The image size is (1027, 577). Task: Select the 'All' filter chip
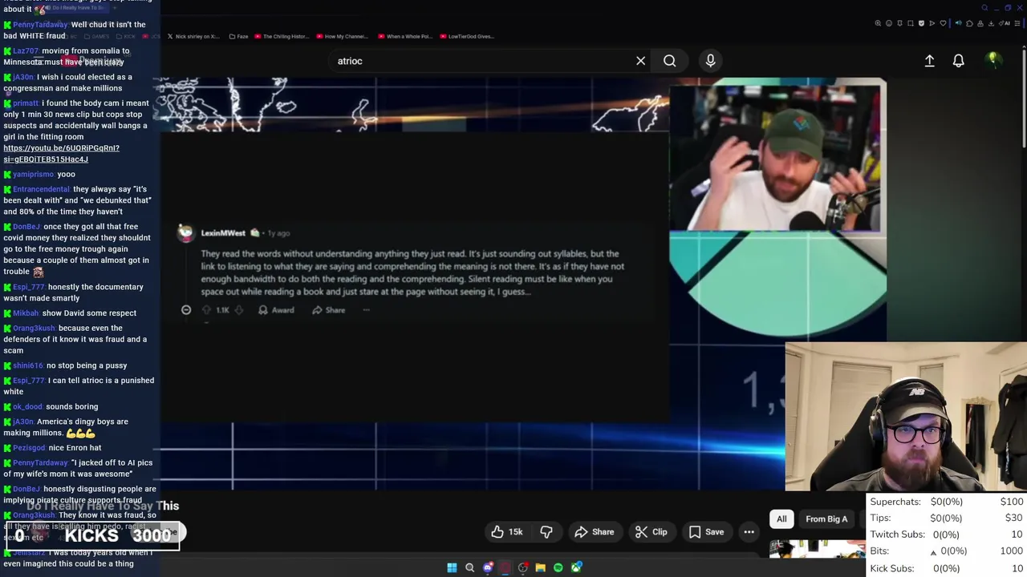point(781,519)
